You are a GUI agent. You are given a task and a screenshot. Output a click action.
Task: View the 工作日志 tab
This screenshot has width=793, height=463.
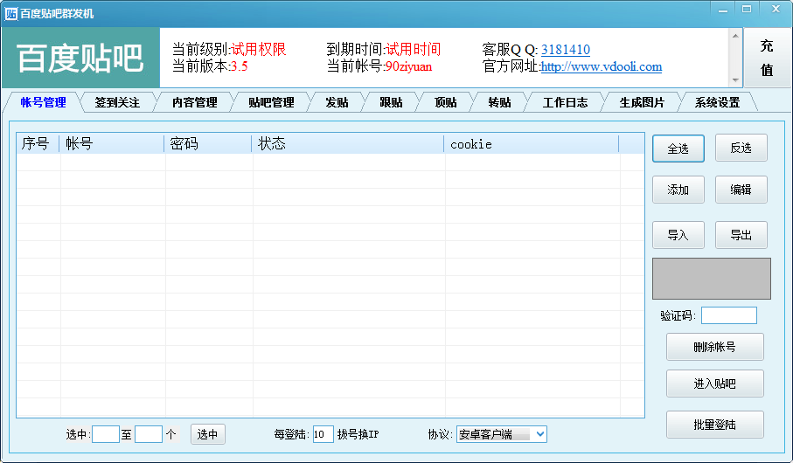565,102
